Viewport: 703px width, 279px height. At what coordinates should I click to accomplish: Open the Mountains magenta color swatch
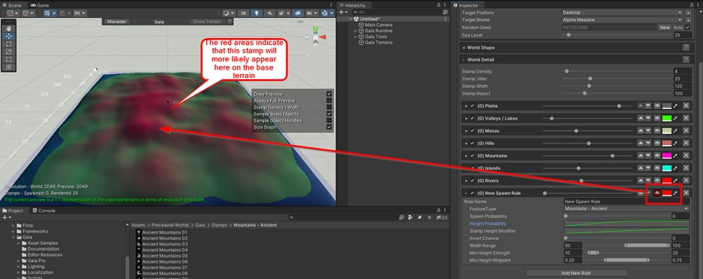(666, 156)
